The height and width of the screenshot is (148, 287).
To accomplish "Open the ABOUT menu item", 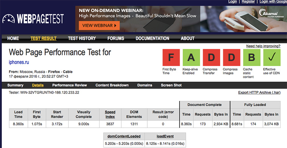I will [x=188, y=39].
